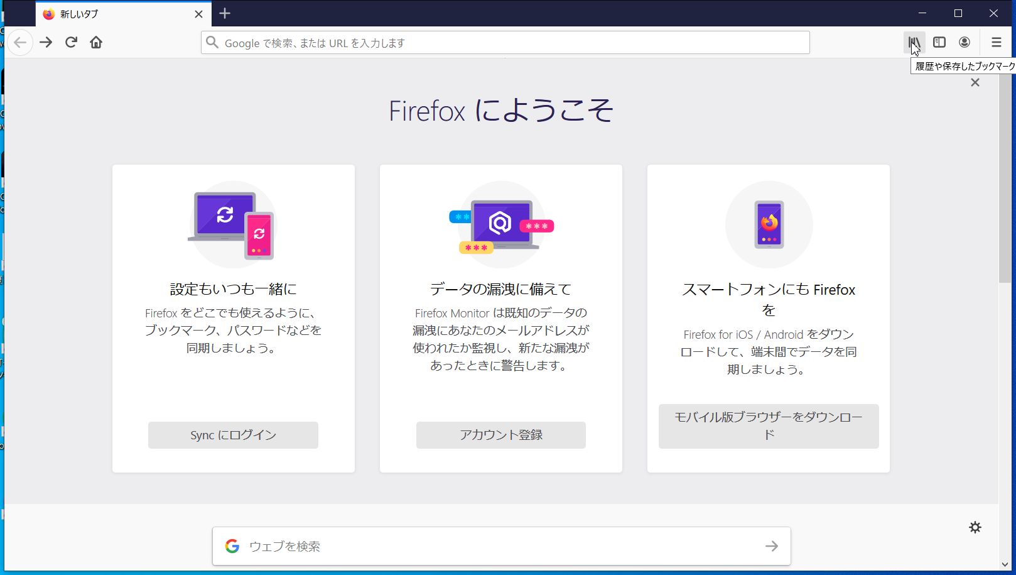
Task: Show the sidebar with the sidebar icon
Action: pyautogui.click(x=939, y=43)
